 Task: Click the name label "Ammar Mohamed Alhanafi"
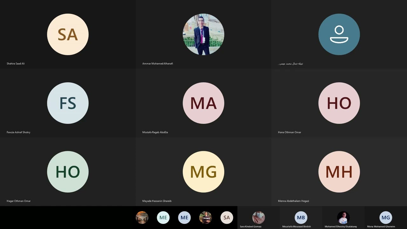click(x=158, y=64)
